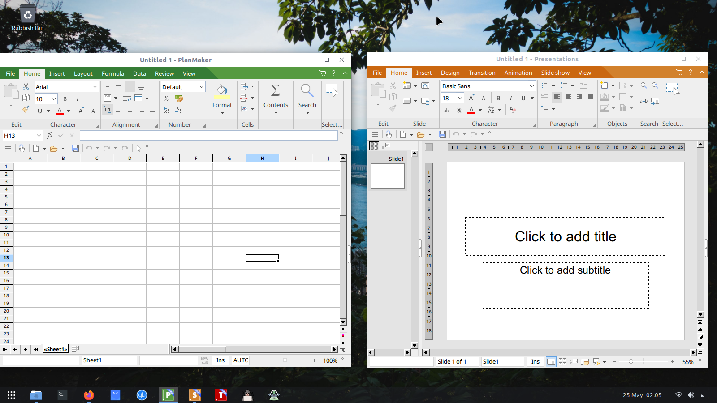Select Slide1 thumbnail in slide panel
The width and height of the screenshot is (717, 403).
click(x=388, y=176)
